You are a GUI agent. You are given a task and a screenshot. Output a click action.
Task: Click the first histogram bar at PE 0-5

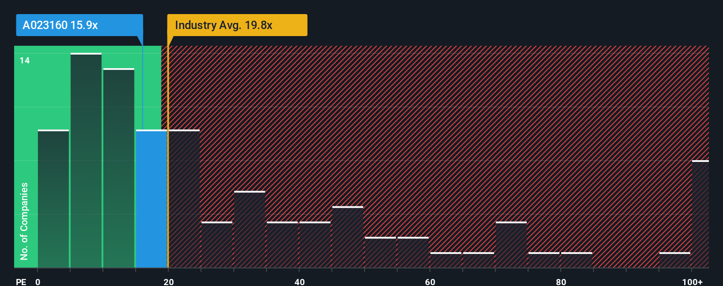pyautogui.click(x=53, y=199)
